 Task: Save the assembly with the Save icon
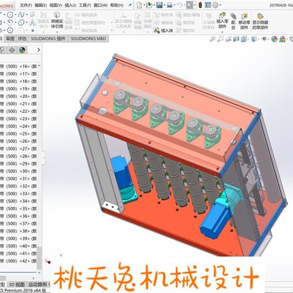point(159,5)
